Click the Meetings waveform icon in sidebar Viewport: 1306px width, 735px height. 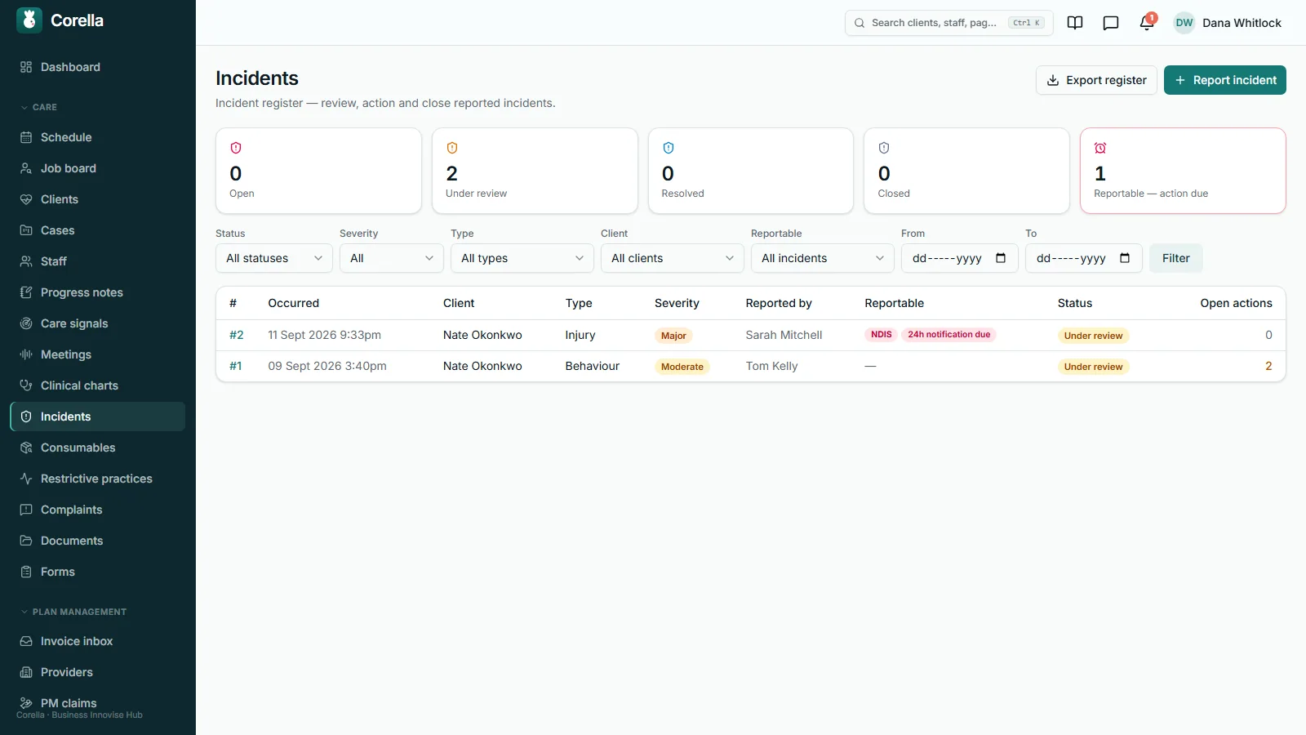coord(26,354)
